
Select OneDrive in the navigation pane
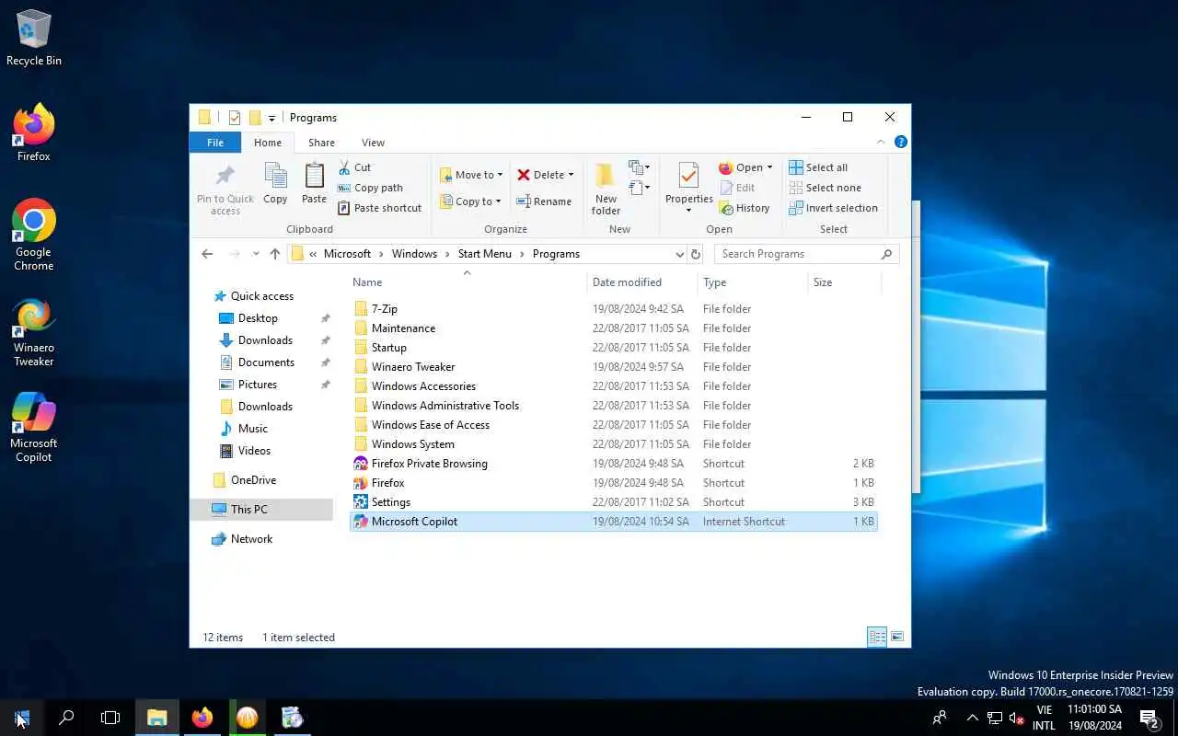[253, 480]
